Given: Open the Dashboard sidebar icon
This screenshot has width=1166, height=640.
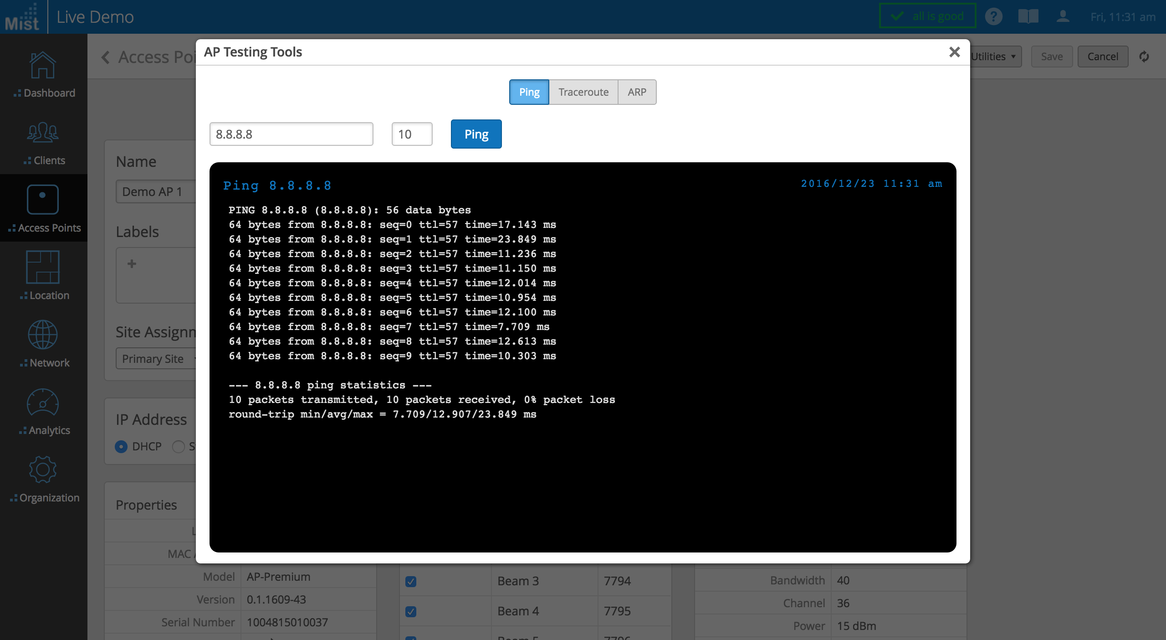Looking at the screenshot, I should click(43, 66).
